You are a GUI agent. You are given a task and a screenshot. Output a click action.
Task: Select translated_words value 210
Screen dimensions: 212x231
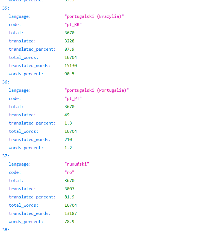click(x=68, y=140)
